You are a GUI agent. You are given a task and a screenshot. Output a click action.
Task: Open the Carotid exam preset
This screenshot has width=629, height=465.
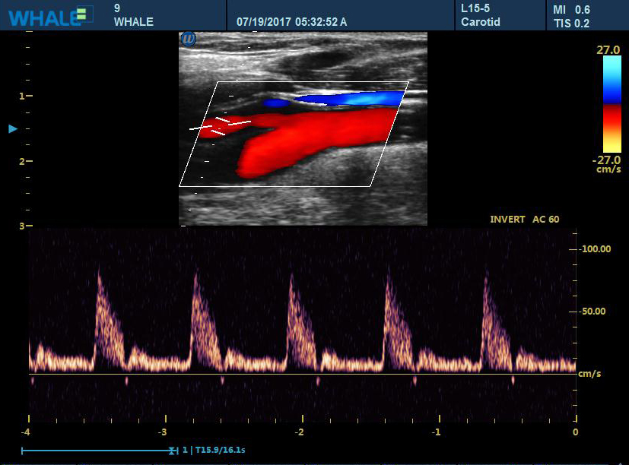tap(478, 22)
